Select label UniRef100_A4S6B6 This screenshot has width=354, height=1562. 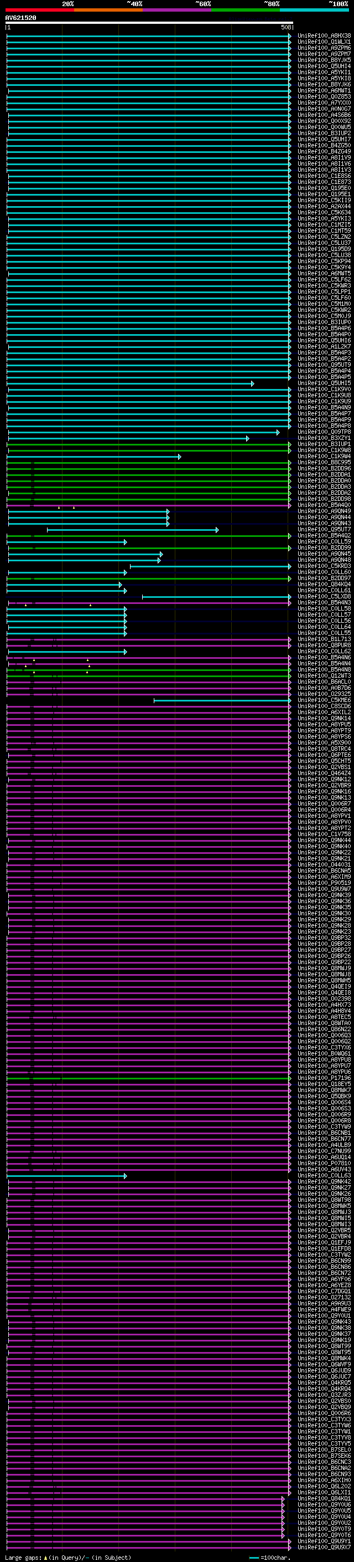(x=324, y=115)
